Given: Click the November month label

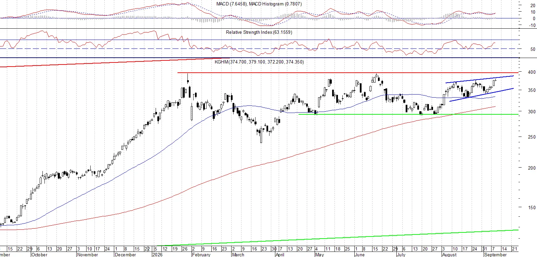Looking at the screenshot, I should tap(88, 255).
